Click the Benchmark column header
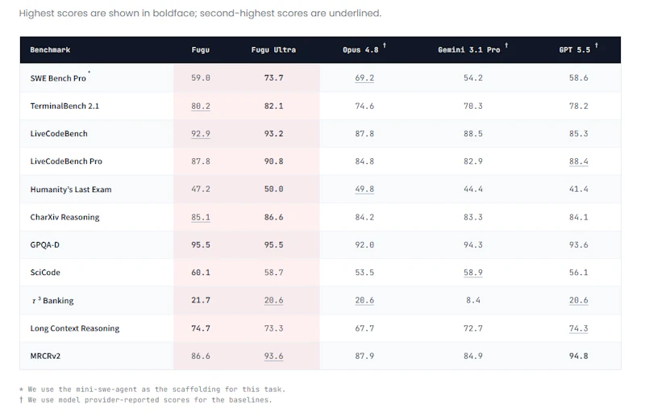This screenshot has height=417, width=645. [50, 50]
